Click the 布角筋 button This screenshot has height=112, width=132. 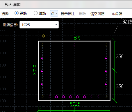(117, 14)
